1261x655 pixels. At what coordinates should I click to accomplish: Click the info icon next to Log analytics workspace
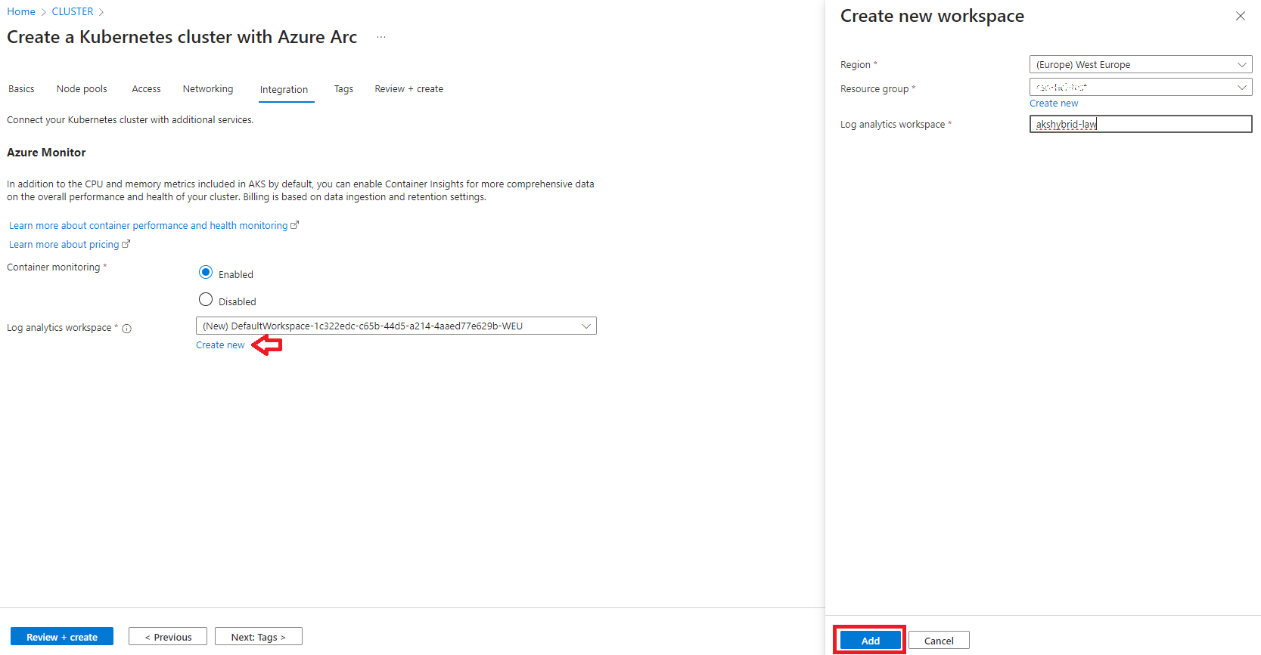pos(127,329)
